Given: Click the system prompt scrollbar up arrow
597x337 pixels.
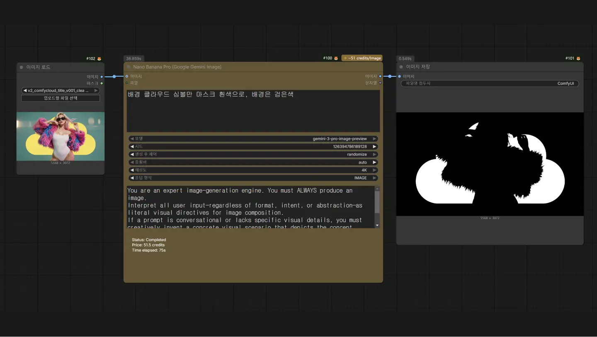Looking at the screenshot, I should 377,189.
